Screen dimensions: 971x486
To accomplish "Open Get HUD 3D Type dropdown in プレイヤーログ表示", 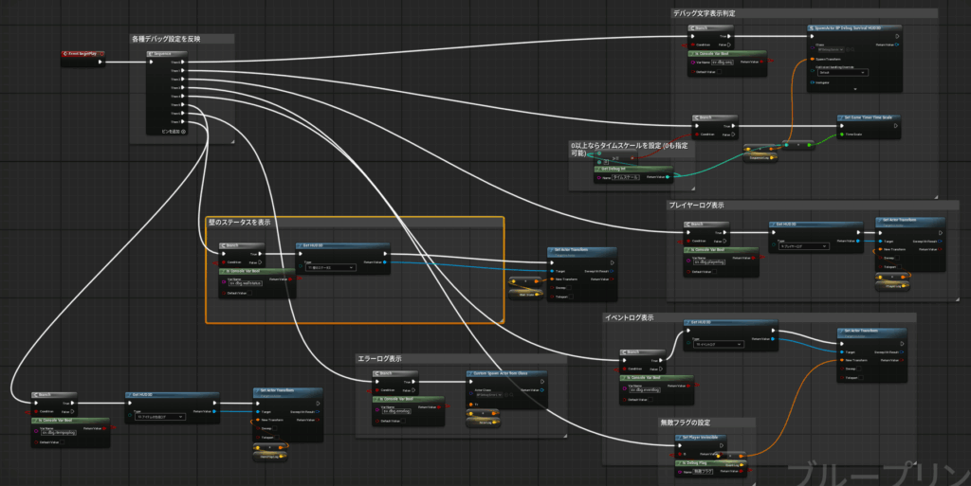I will [803, 246].
